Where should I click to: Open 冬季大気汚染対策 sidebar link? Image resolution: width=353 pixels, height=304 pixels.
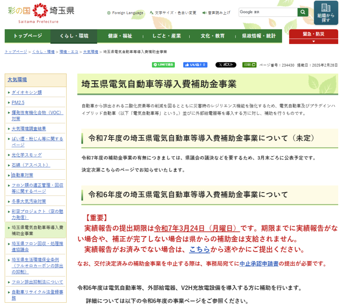click(x=29, y=201)
